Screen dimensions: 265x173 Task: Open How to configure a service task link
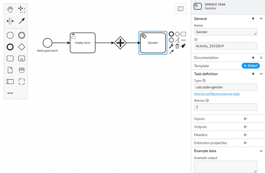tap(217, 94)
